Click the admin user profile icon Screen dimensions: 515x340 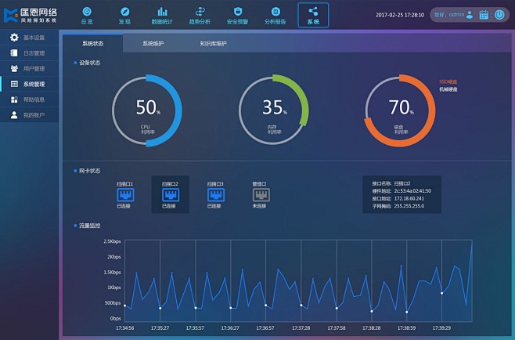tap(470, 14)
